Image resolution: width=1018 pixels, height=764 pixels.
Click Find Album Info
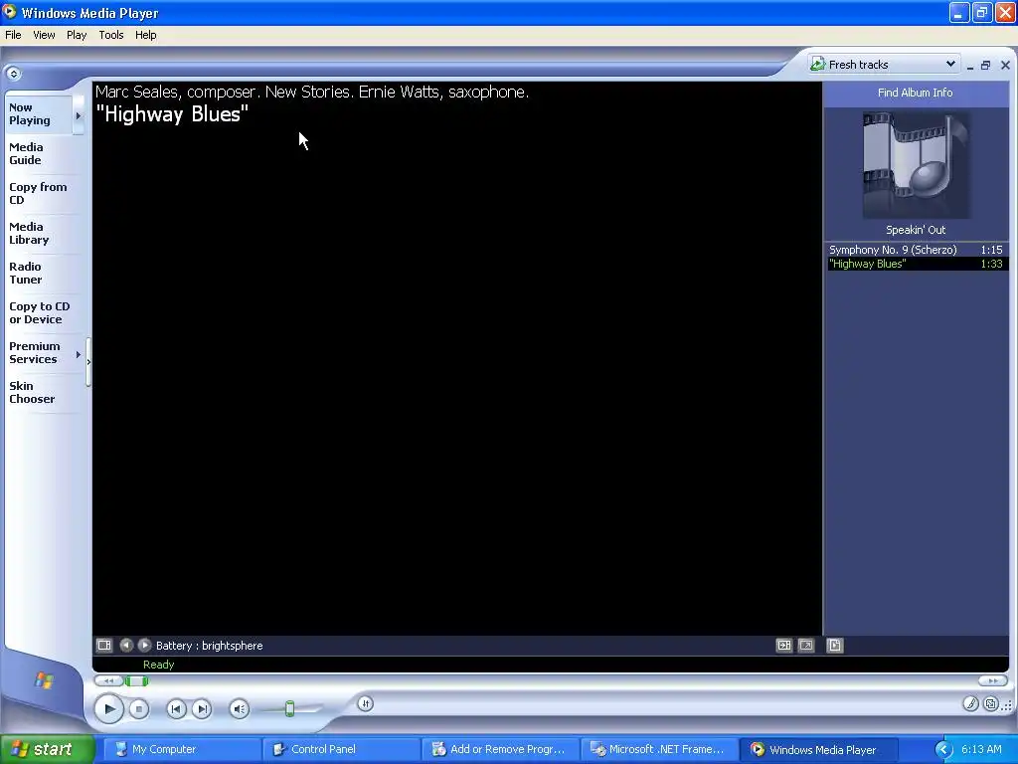915,93
